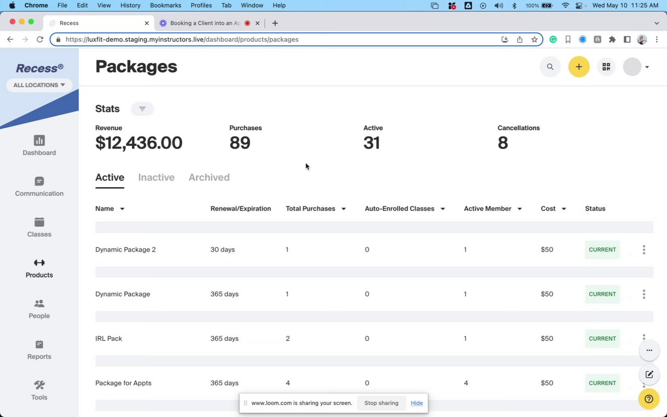Click the search magnifier icon
This screenshot has width=667, height=417.
coord(550,67)
